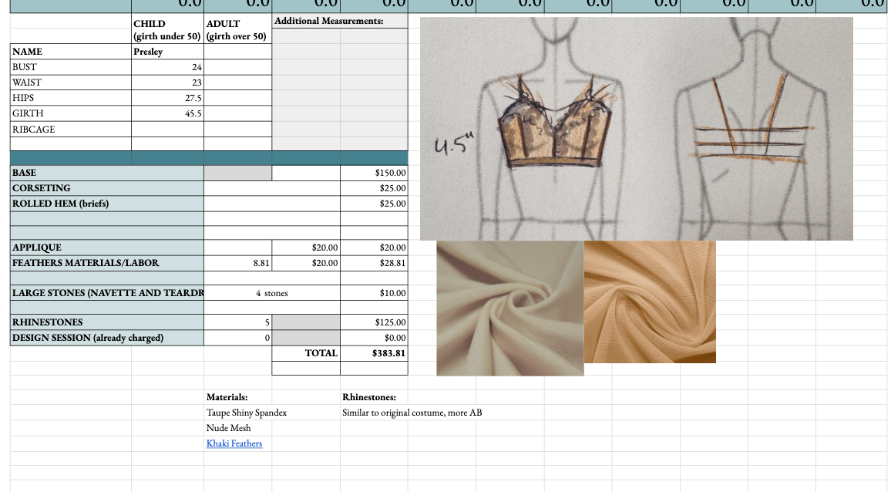Screen dimensions: 891x492
Task: Select the rhinestones price $125.00 cell
Action: (x=374, y=322)
